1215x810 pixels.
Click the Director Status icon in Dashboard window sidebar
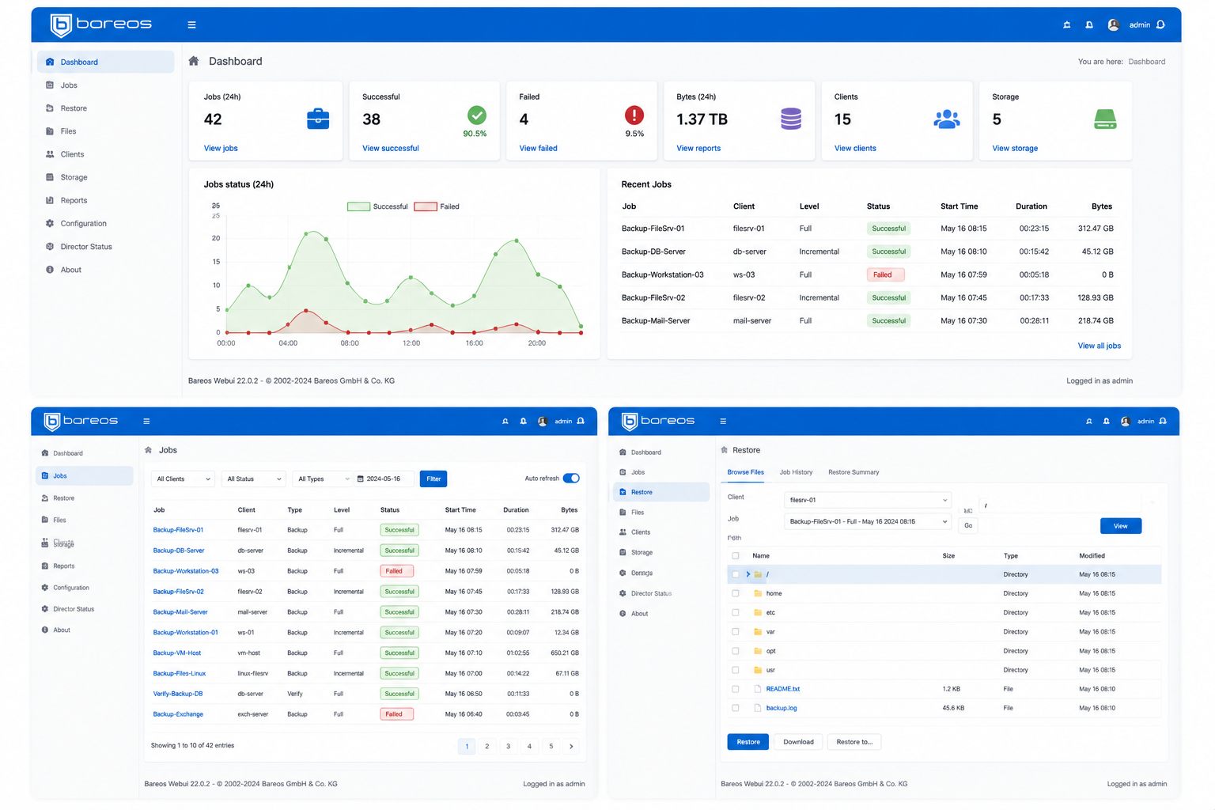tap(50, 247)
